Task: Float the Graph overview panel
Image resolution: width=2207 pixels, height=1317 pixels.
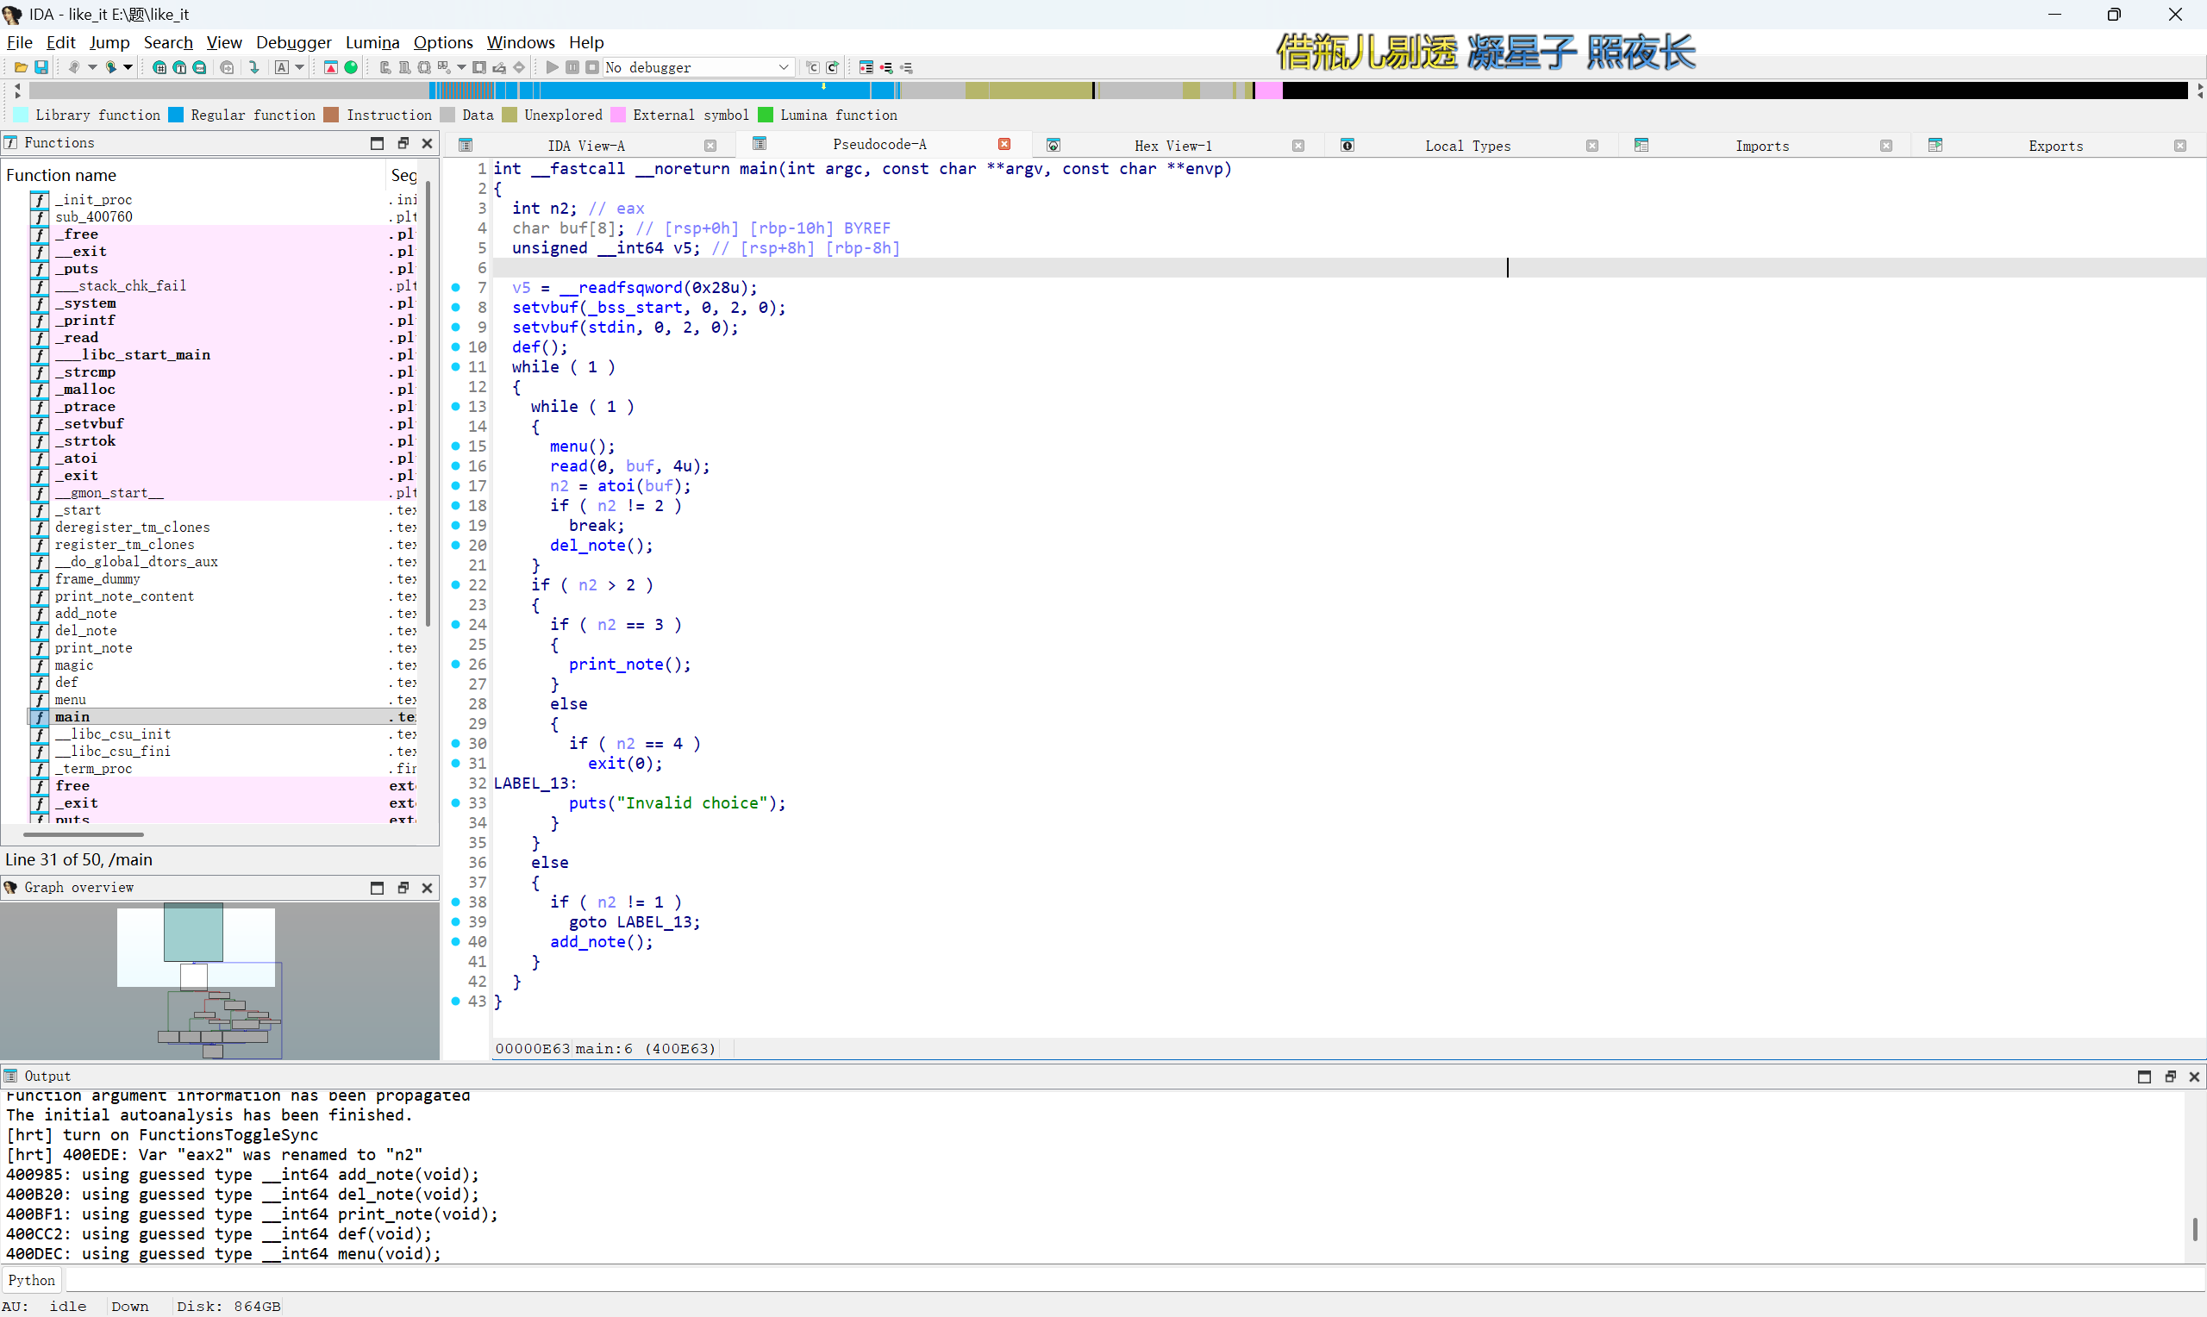Action: click(x=403, y=888)
